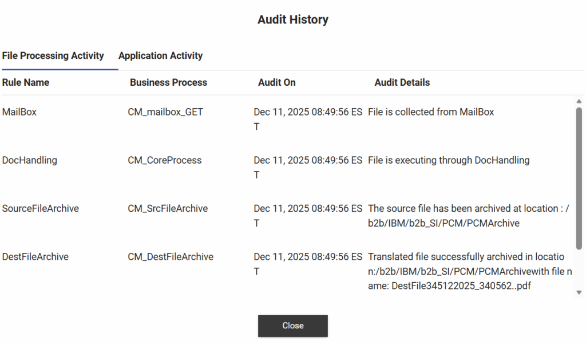
Task: Click the Audit History dialog title
Action: click(x=293, y=19)
